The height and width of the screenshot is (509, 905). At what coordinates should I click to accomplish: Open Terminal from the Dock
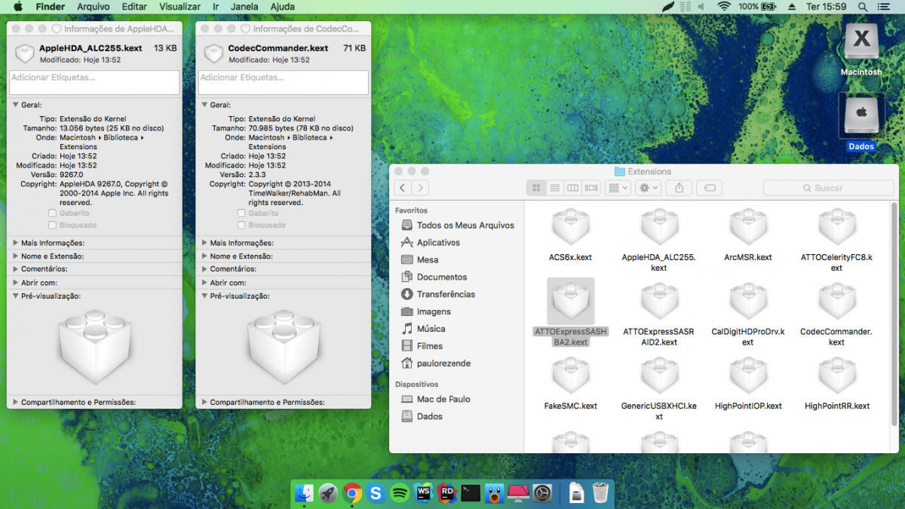pos(471,493)
